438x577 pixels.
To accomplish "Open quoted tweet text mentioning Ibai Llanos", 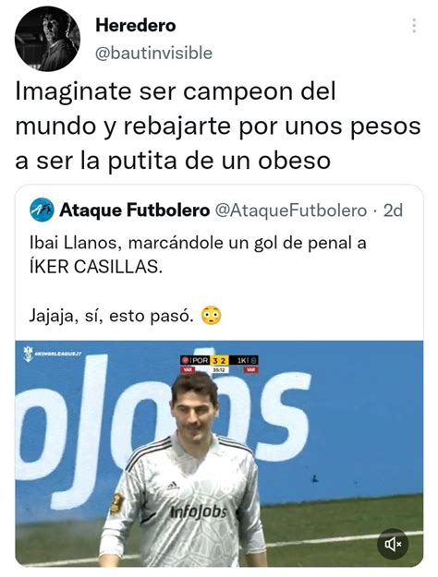I will (198, 255).
